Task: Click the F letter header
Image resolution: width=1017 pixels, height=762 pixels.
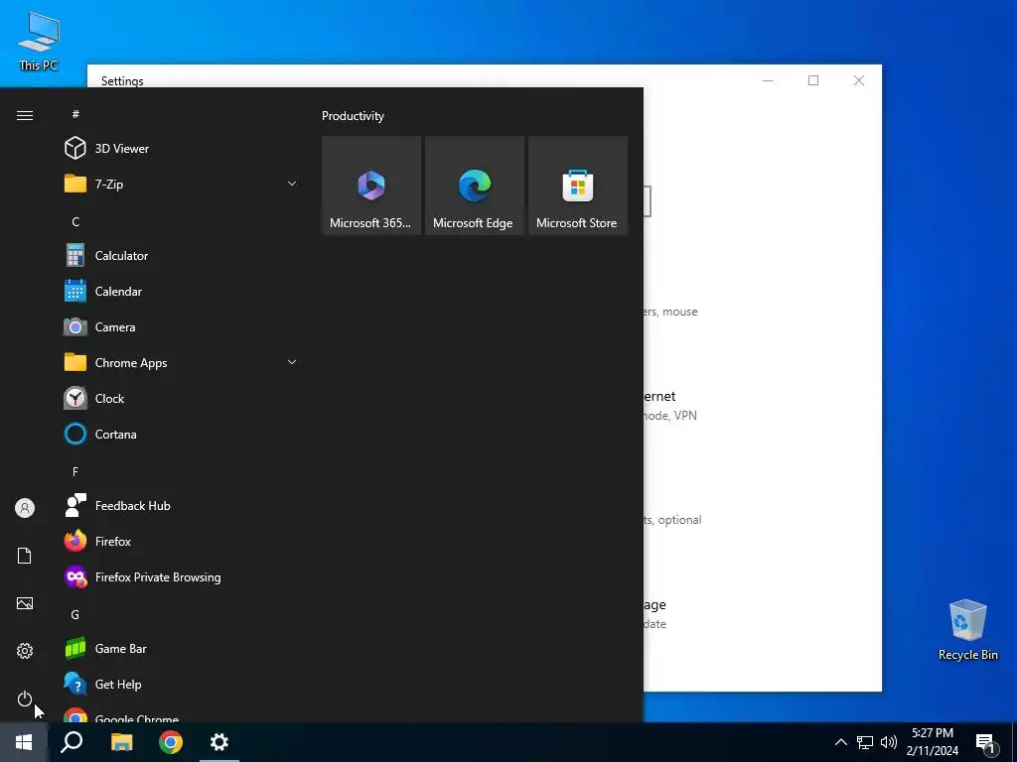Action: pos(75,471)
